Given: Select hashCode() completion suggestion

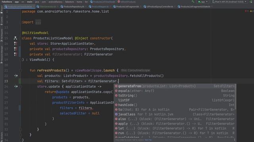Looking at the screenshot, I should pyautogui.click(x=175, y=105).
